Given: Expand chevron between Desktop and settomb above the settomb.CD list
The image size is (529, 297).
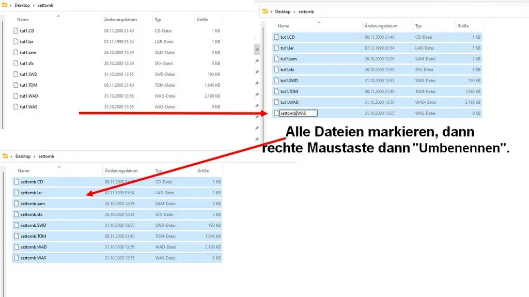Looking at the screenshot, I should [x=35, y=157].
